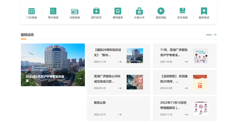Screen dimensions: 245x124
Task: Click the arrow next to 2022.12.15
Action: [x=120, y=115]
